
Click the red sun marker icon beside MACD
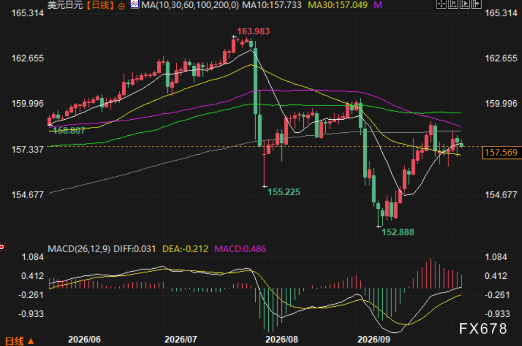click(x=2, y=247)
